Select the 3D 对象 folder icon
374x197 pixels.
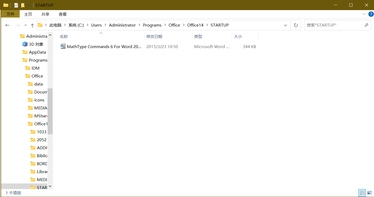click(x=25, y=44)
